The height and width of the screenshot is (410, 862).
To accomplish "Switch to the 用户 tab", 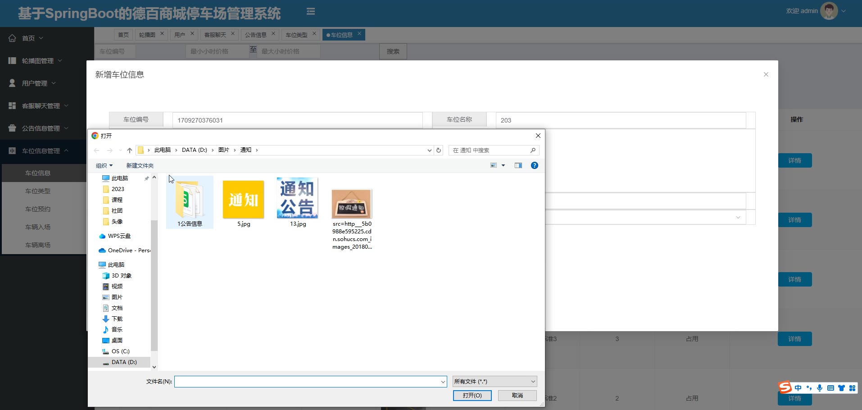I will [x=180, y=35].
